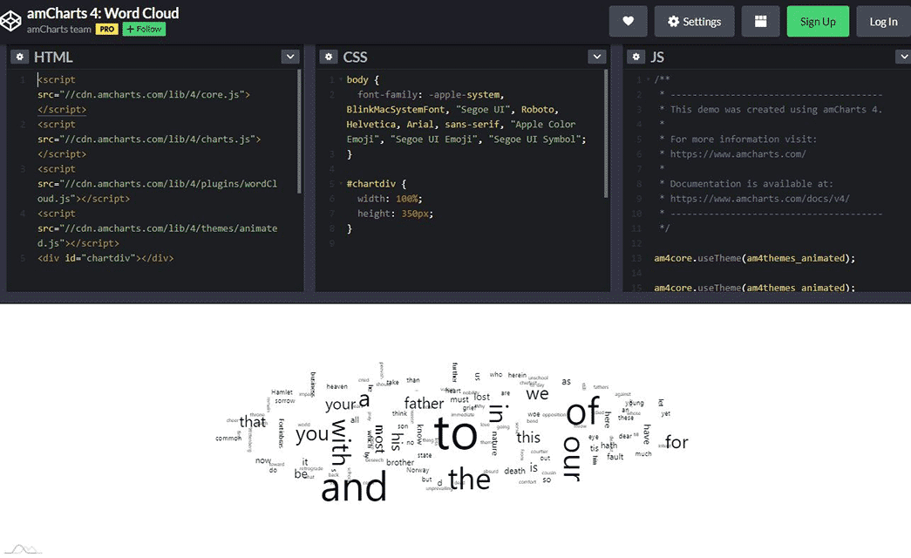Click the word 'you' in the cloud
Screen dimensions: 911x558
pos(312,434)
